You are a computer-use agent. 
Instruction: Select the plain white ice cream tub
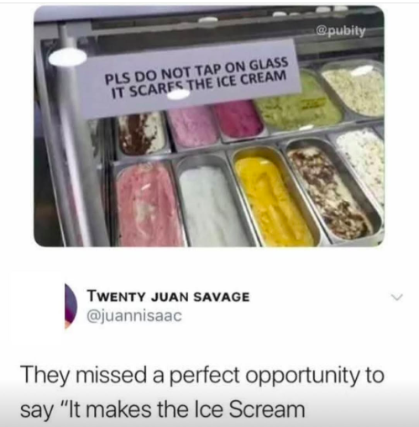[212, 206]
